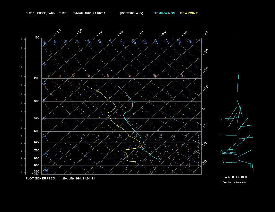Click the "700" pressure level label
Screen dimensions: 275x212
click(37, 150)
